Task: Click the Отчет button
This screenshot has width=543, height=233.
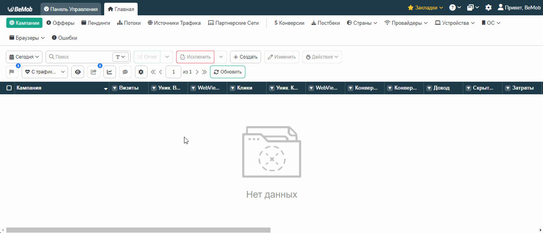Action: click(147, 57)
